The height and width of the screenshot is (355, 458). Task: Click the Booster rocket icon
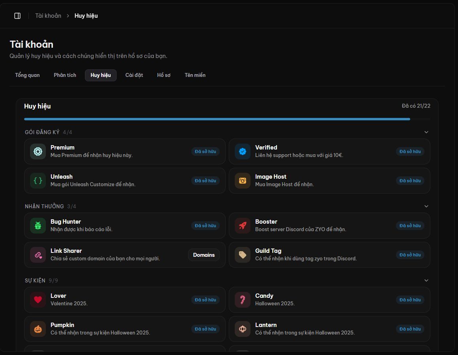[243, 226]
